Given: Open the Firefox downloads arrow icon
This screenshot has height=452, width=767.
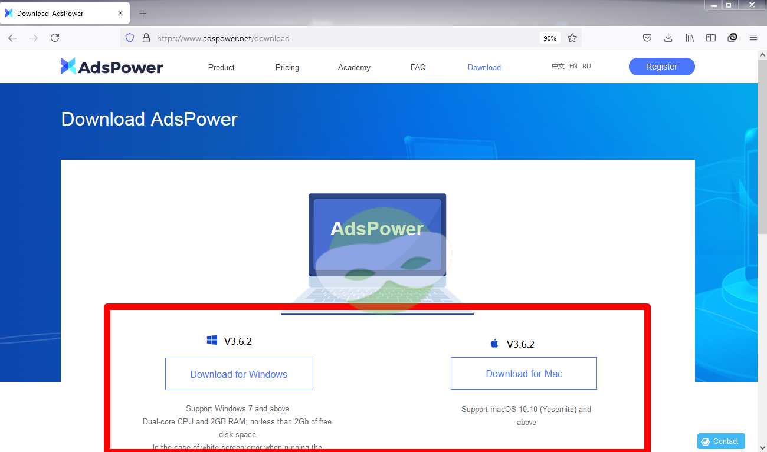Looking at the screenshot, I should pyautogui.click(x=668, y=38).
